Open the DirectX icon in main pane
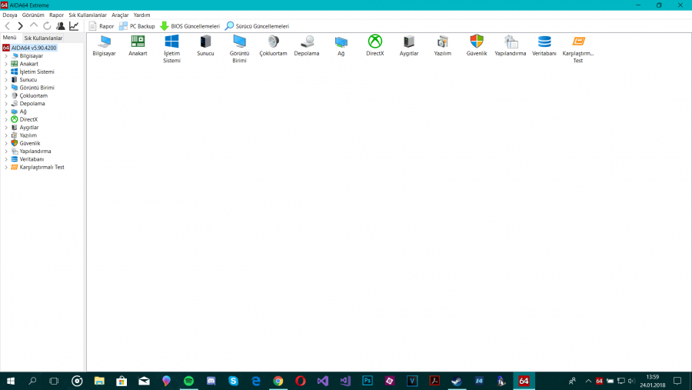Image resolution: width=692 pixels, height=390 pixels. (x=374, y=42)
